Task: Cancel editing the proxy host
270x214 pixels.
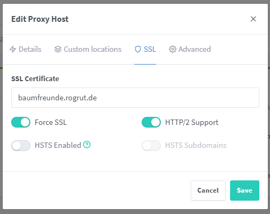Action: (x=208, y=191)
